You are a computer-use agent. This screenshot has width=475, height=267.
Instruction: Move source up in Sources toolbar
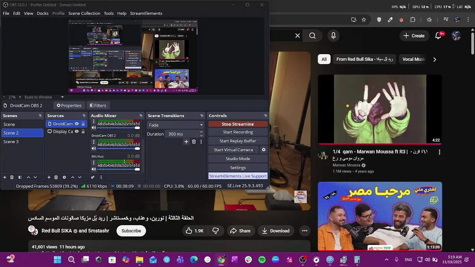click(x=73, y=177)
